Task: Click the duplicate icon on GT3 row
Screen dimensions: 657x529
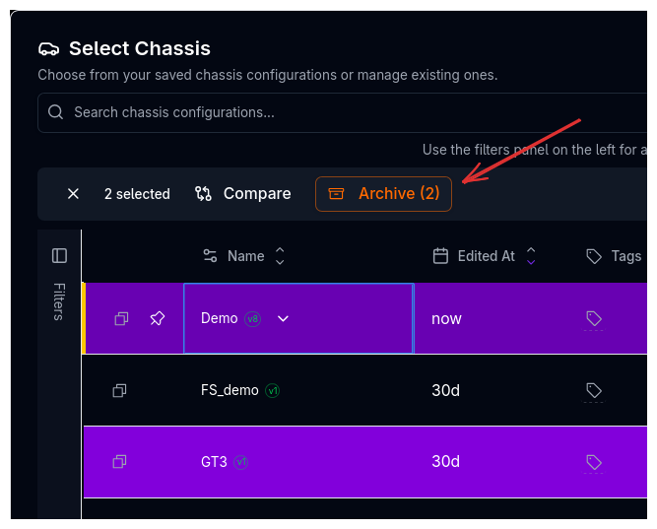Action: 119,461
